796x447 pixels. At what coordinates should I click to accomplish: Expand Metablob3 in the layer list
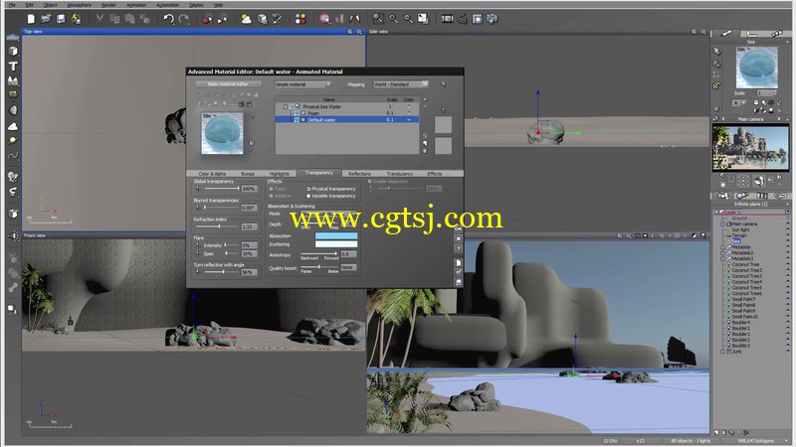click(723, 258)
